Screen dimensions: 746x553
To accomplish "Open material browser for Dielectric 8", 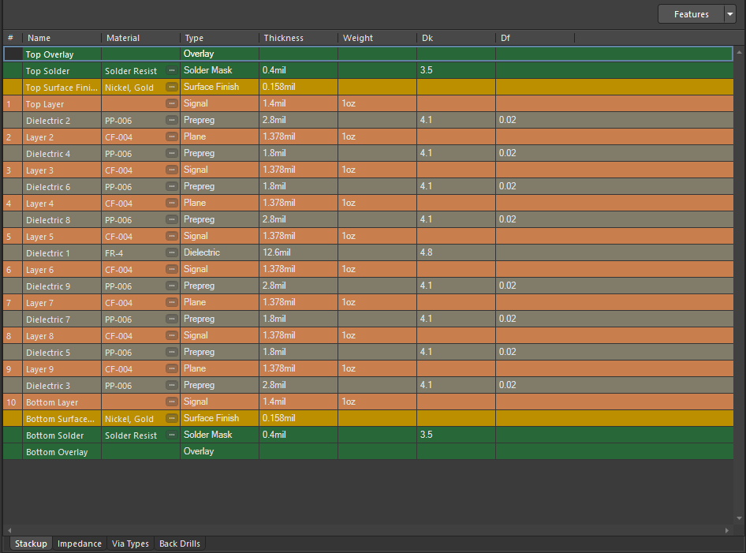I will pos(172,220).
